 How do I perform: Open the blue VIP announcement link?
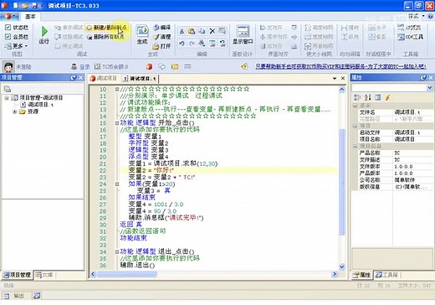point(340,66)
